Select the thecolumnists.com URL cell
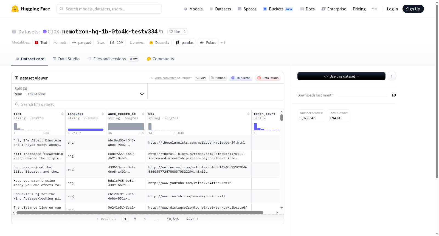This screenshot has height=236, width=439. (x=199, y=143)
